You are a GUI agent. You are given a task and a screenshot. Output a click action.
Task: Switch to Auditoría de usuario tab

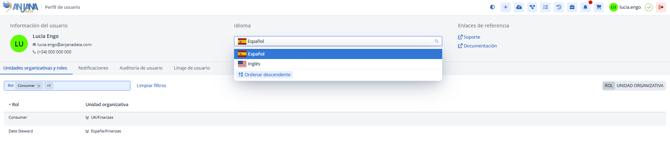tap(141, 68)
